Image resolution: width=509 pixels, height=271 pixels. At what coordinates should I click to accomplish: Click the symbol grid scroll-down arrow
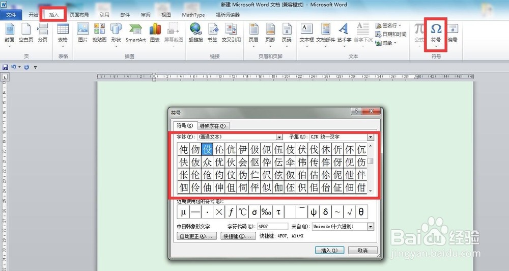pyautogui.click(x=371, y=191)
